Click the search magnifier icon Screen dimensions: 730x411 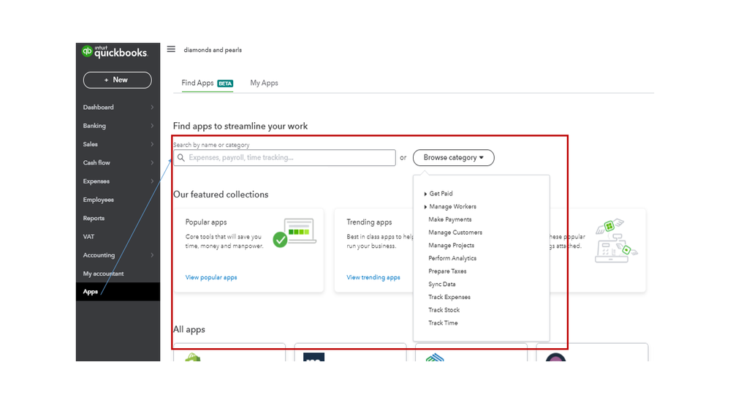click(181, 158)
